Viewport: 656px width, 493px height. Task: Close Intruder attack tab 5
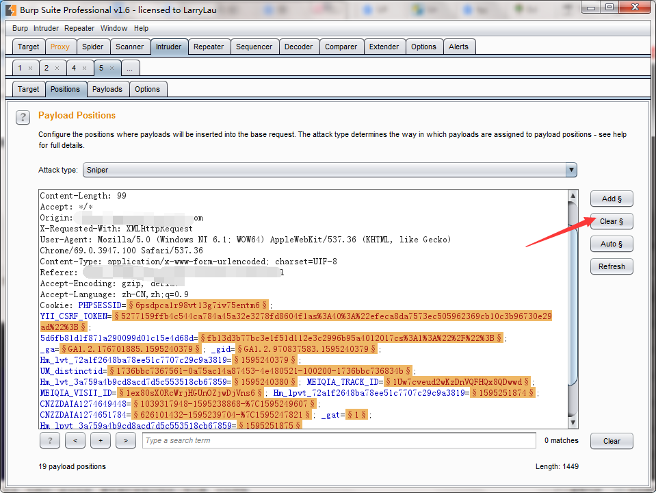111,68
